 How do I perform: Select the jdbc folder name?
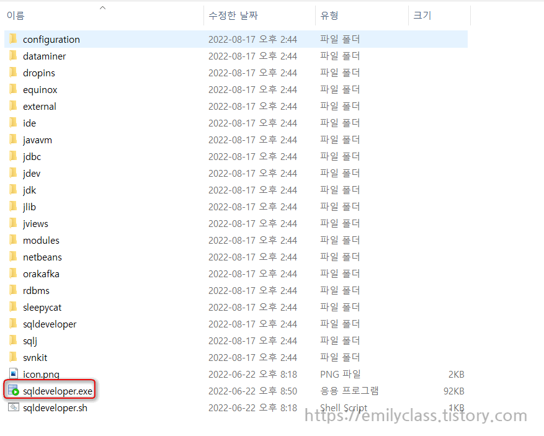[32, 157]
